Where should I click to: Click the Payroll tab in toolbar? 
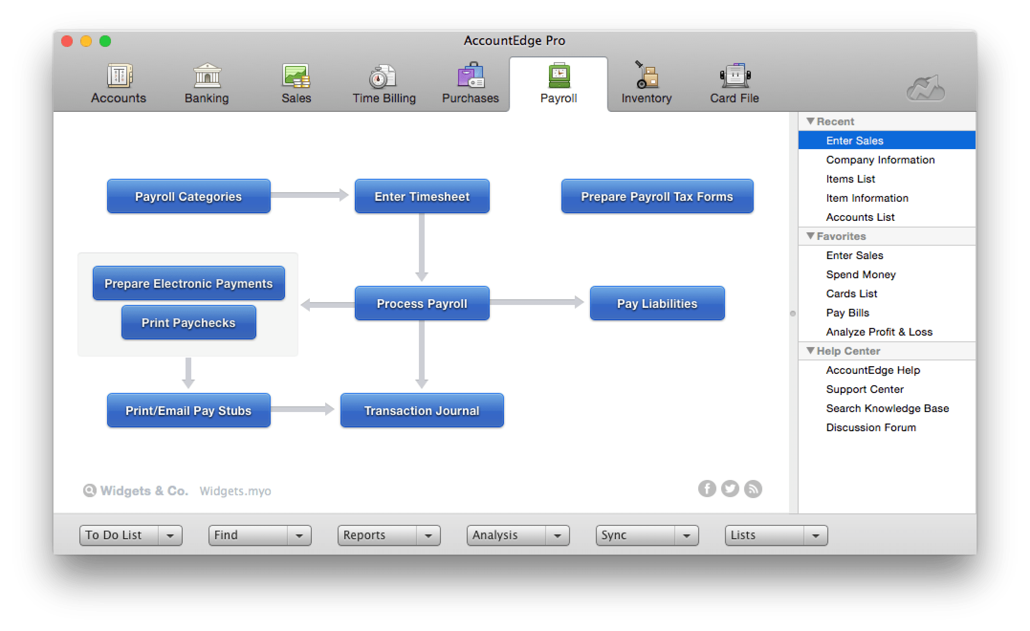pos(558,83)
